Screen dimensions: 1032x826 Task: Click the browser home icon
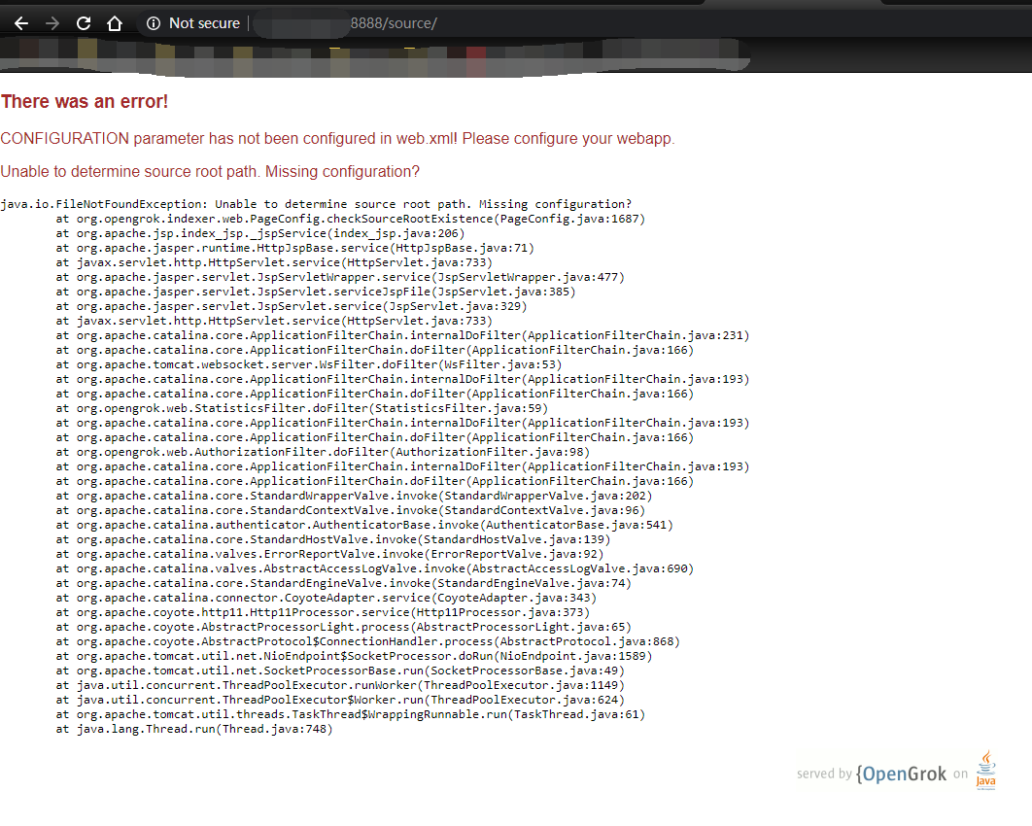[x=114, y=23]
